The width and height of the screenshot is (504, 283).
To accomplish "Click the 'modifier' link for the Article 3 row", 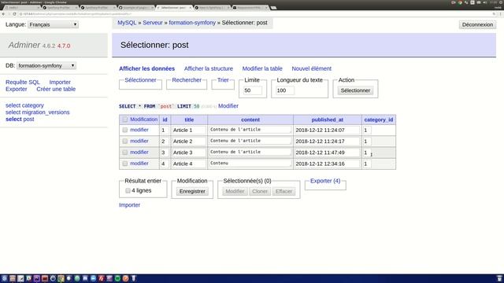I will [x=139, y=152].
